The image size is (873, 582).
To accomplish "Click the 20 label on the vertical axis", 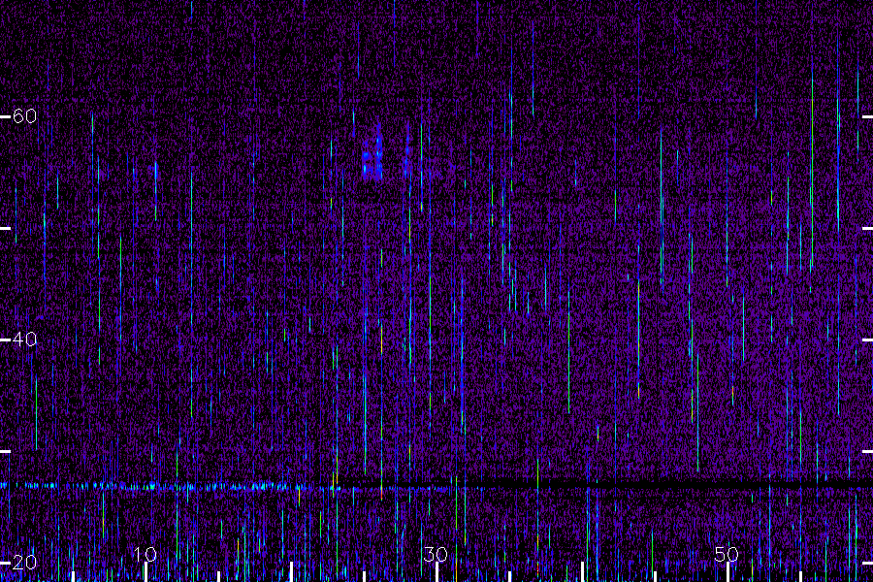I will point(24,563).
